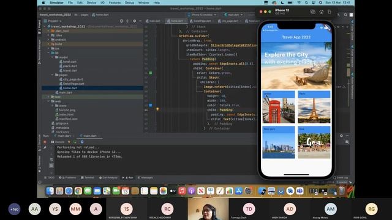Collapse the model folder
Image resolution: width=392 pixels, height=220 pixels.
click(52, 57)
